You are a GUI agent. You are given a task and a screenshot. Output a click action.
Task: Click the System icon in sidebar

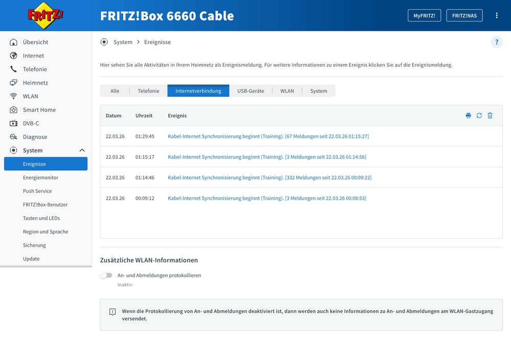pos(13,151)
